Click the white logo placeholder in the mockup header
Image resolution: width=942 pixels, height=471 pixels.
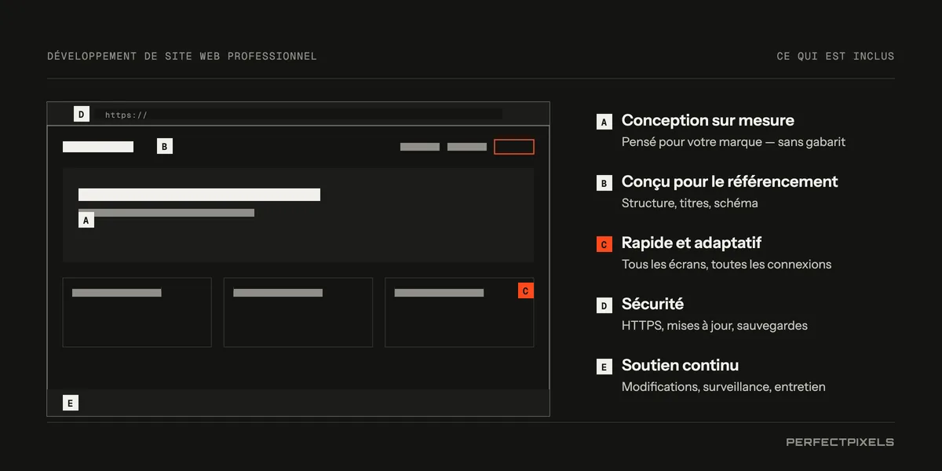[x=98, y=146]
